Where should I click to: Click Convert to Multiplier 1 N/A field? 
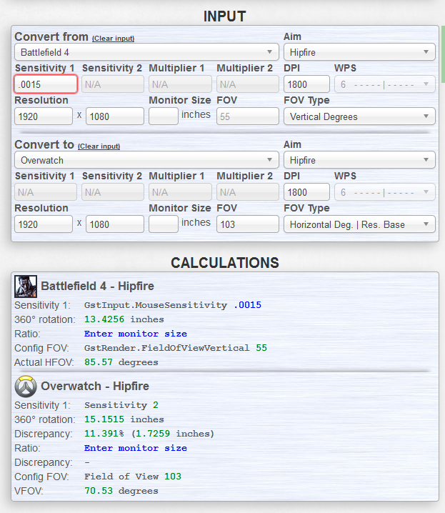[x=180, y=192]
